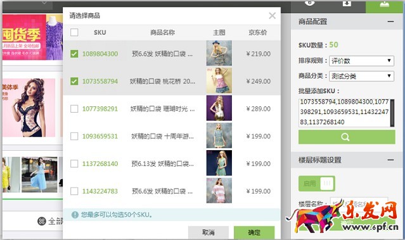Click product name 妖精的口袋 桃花桥
405x240 pixels.
point(162,81)
